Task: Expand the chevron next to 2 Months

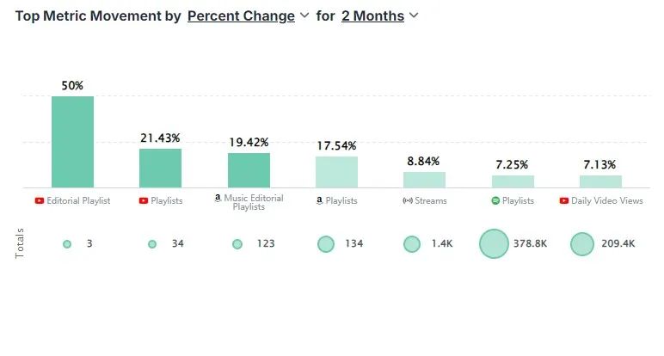Action: tap(414, 15)
